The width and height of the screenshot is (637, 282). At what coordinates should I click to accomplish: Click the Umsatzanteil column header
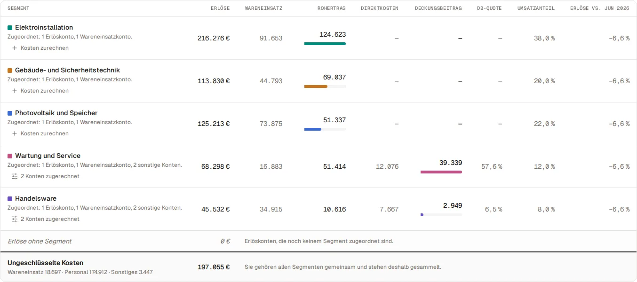(536, 8)
